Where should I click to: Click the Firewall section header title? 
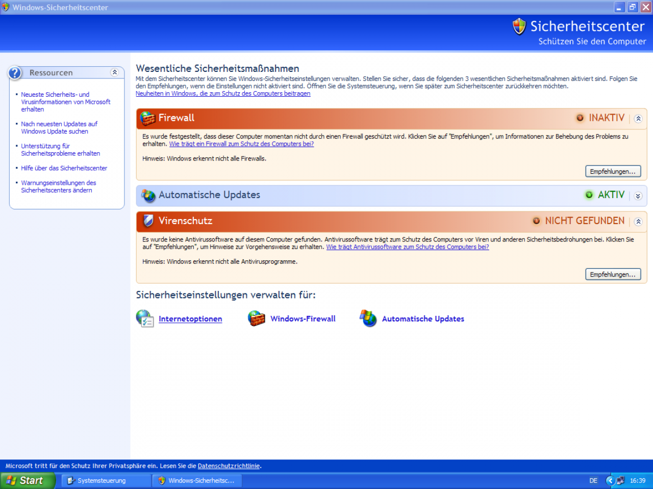(x=176, y=118)
